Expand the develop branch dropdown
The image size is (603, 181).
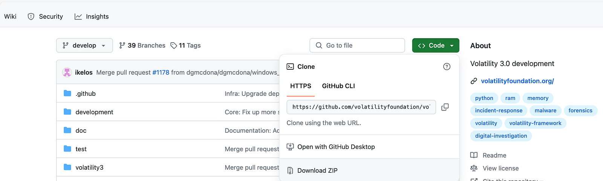pos(84,45)
